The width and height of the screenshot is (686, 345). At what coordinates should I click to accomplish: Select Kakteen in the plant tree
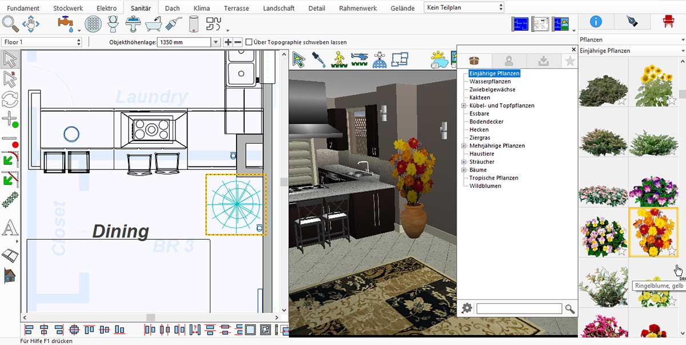coord(480,98)
